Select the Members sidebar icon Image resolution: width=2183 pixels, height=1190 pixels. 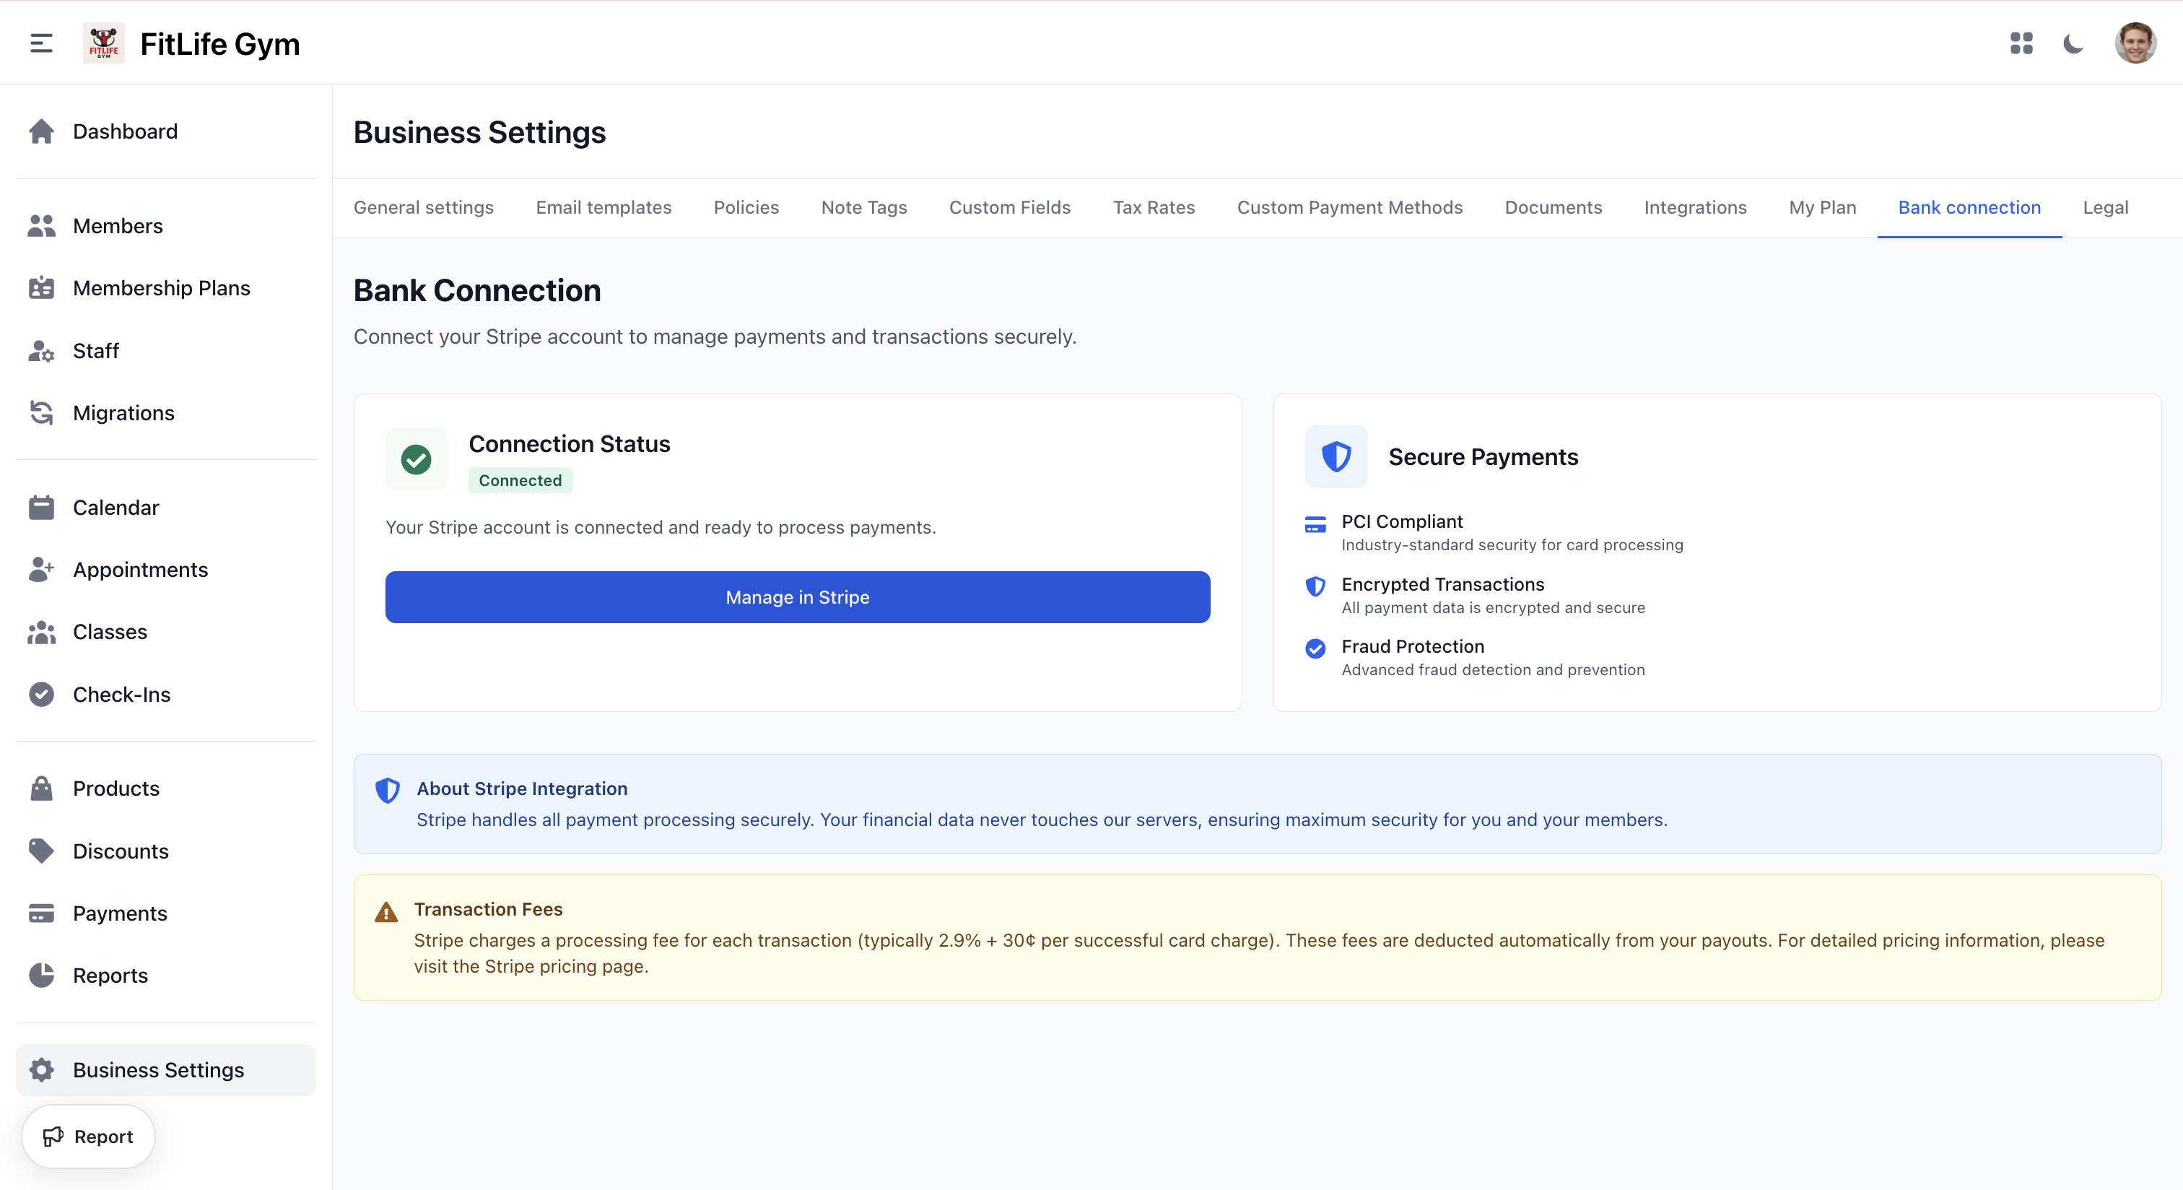point(40,225)
